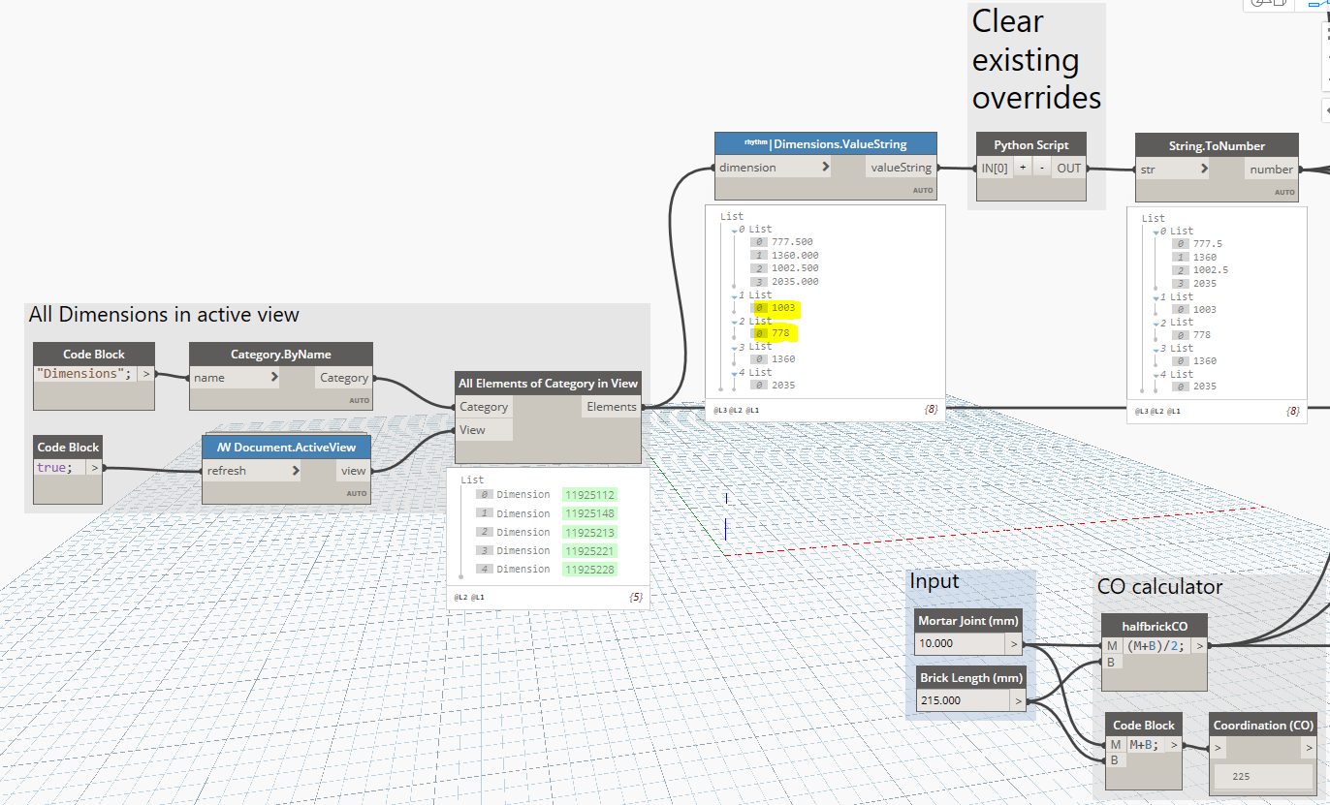
Task: Select the Category output port of Category.ByName
Action: click(343, 378)
